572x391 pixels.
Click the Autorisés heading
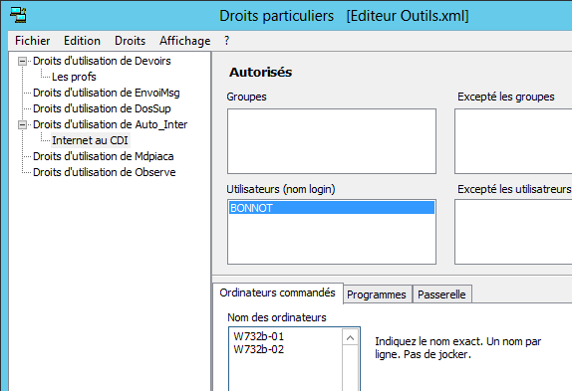[260, 72]
